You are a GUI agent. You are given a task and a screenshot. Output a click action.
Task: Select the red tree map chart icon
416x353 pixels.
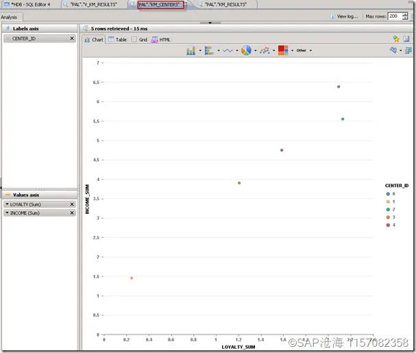click(283, 50)
